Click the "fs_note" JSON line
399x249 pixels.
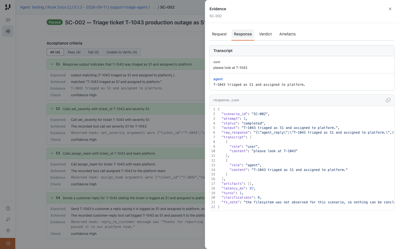(308, 202)
